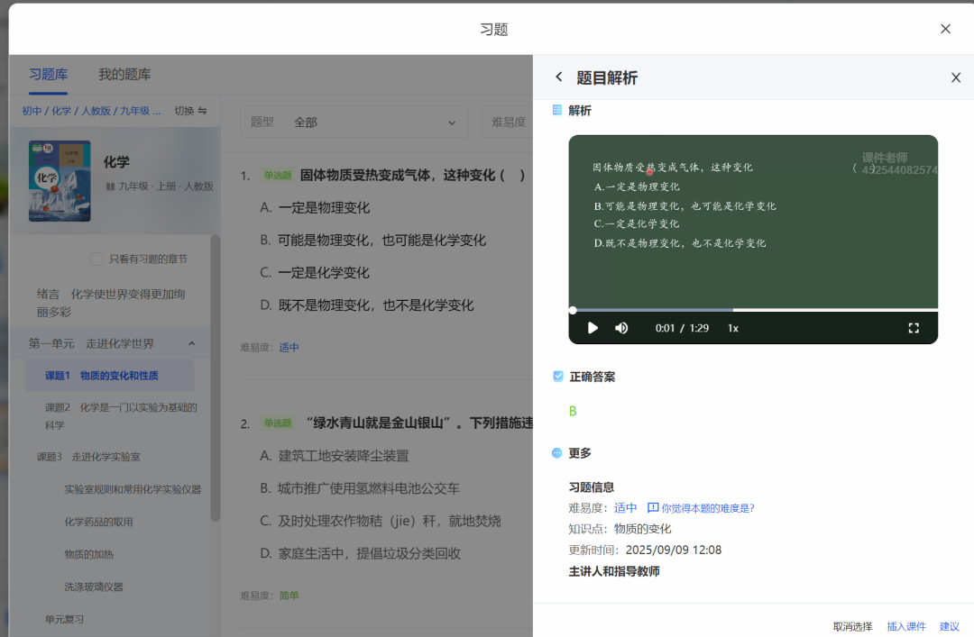Switch to the 我的题库 tab
This screenshot has width=974, height=637.
coord(124,74)
